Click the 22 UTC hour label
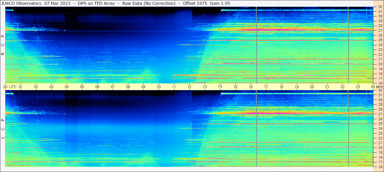This screenshot has height=172, width=384. pyautogui.click(x=343, y=87)
